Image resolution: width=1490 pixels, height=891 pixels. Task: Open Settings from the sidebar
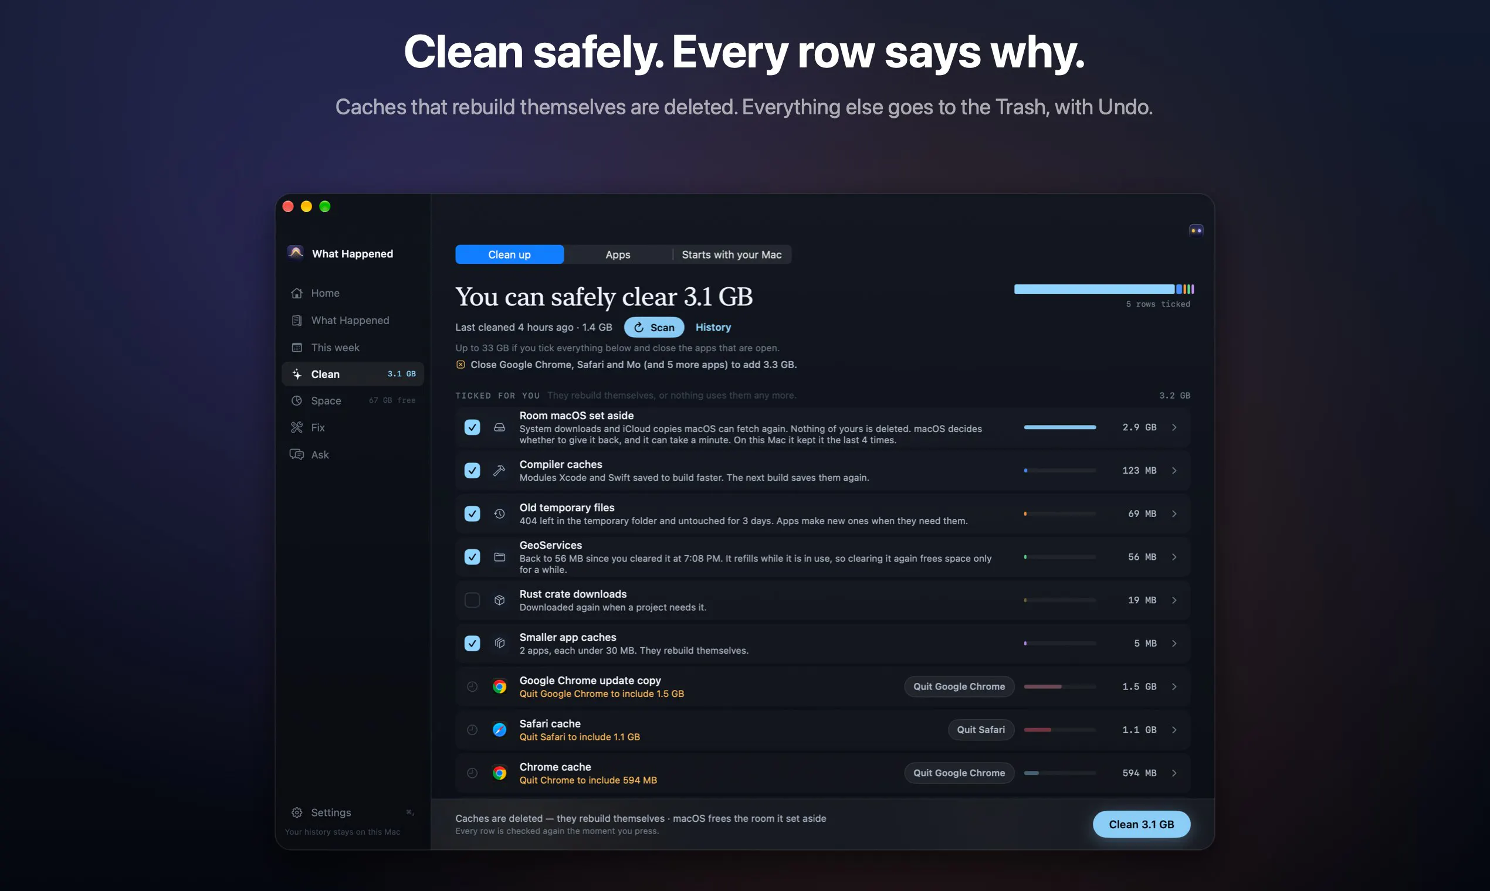[353, 812]
